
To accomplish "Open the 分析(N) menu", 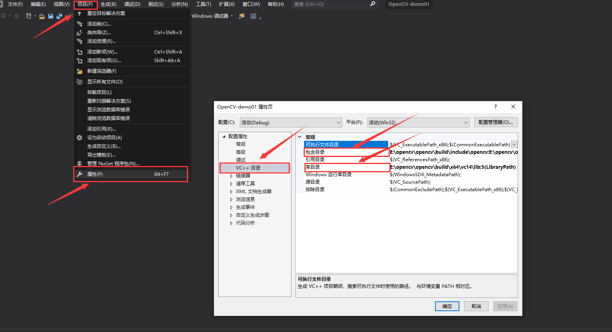I will [x=179, y=4].
